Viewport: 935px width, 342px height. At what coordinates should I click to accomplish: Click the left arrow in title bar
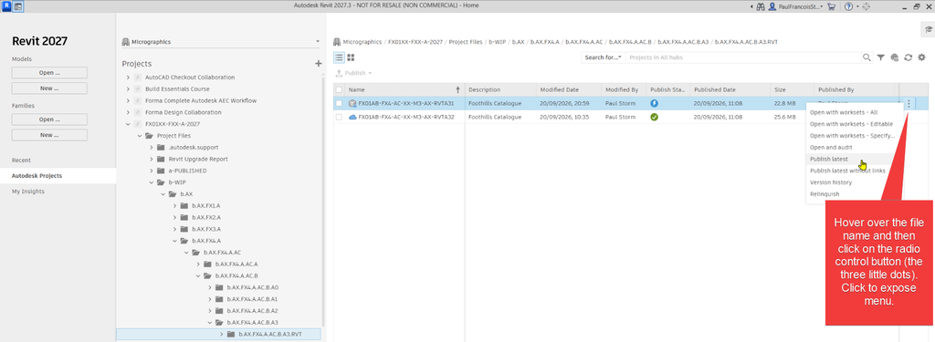pyautogui.click(x=751, y=6)
